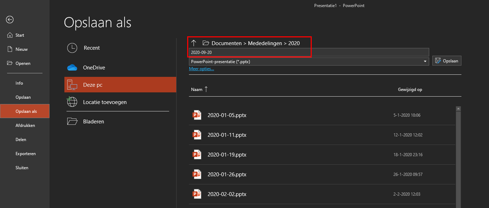Screen dimensions: 489x208
Task: Open the Afdrukken menu item
Action: pyautogui.click(x=25, y=126)
